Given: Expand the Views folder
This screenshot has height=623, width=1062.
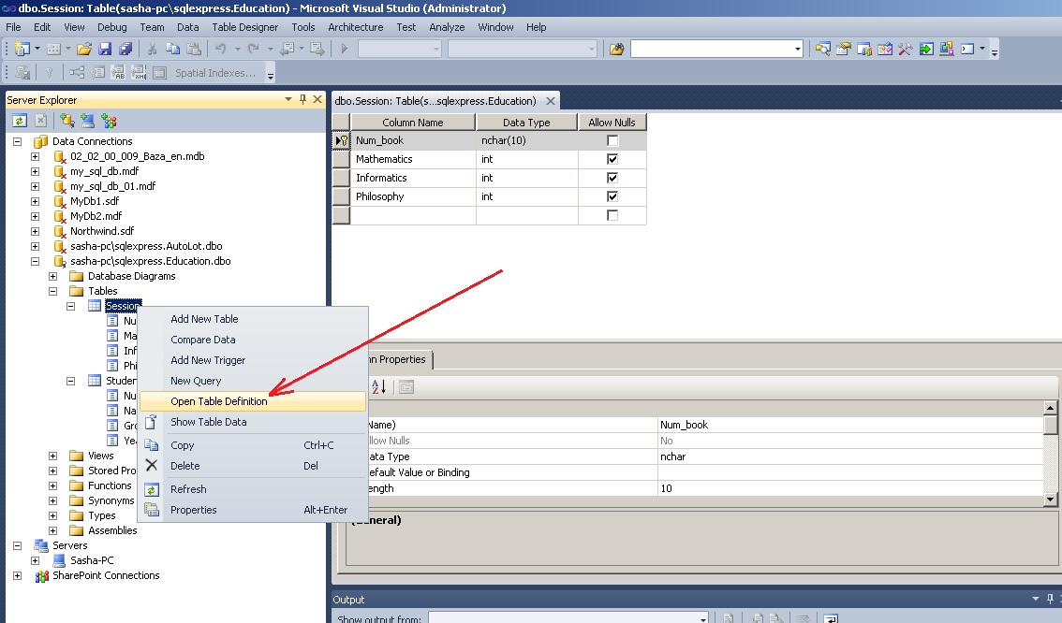Looking at the screenshot, I should pos(52,456).
